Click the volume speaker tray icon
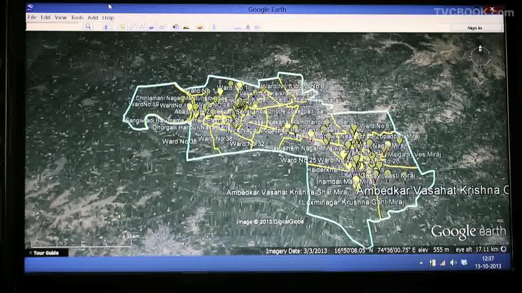This screenshot has height=293, width=522. [453, 263]
